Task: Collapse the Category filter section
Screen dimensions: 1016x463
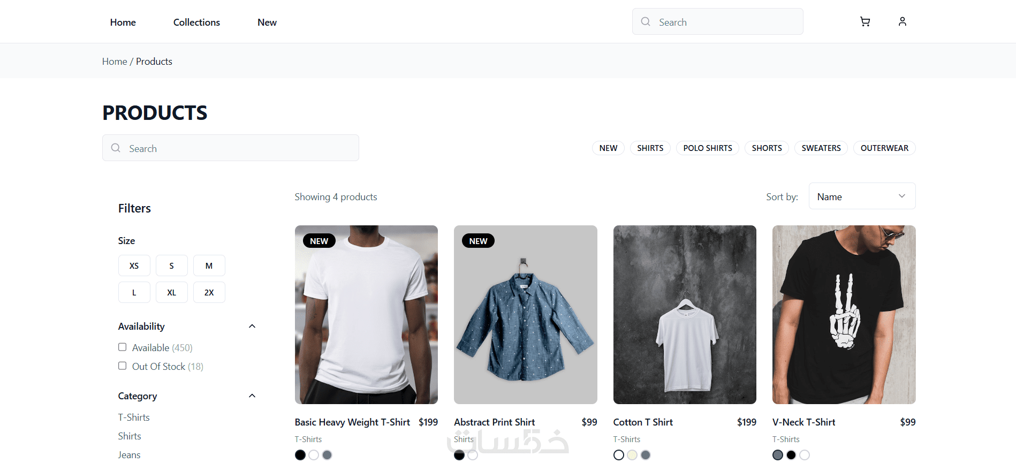Action: coord(252,396)
